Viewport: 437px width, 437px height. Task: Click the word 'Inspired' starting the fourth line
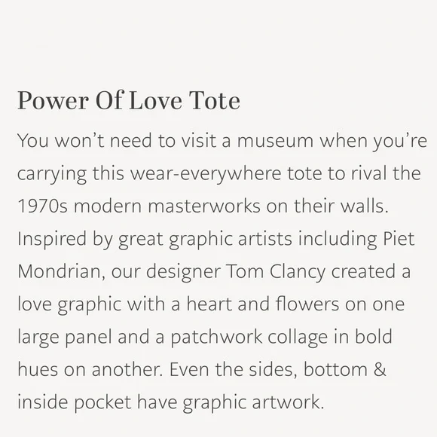(x=52, y=240)
